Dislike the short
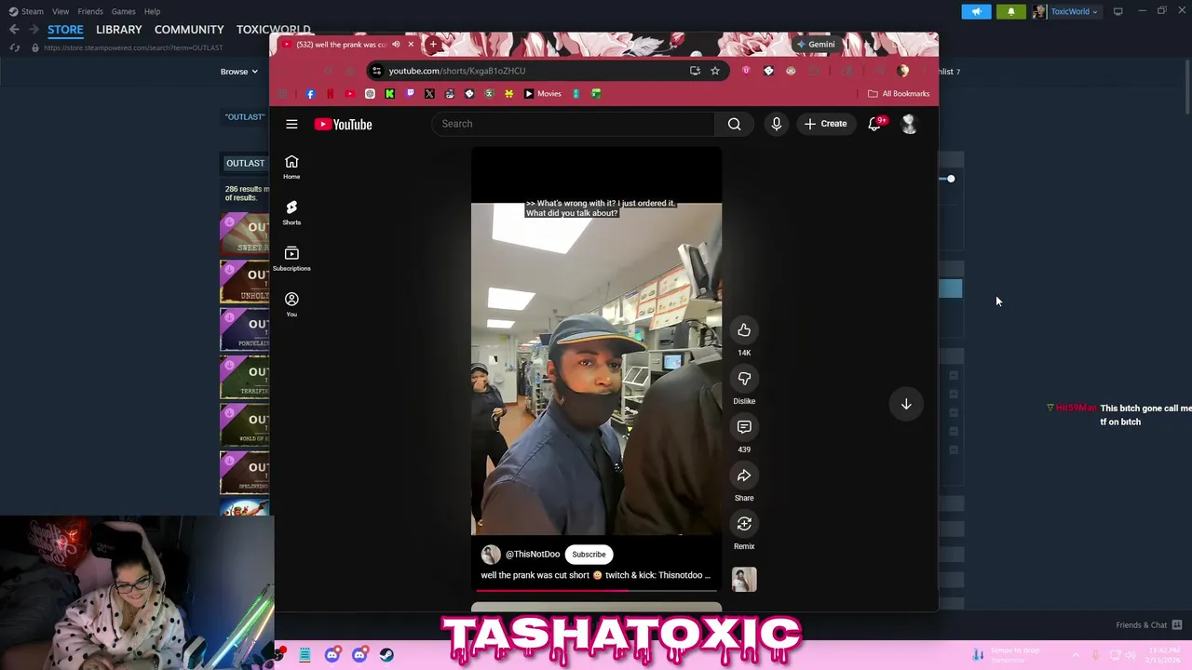The width and height of the screenshot is (1192, 670). pyautogui.click(x=744, y=378)
